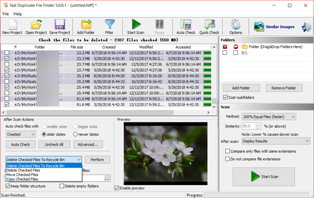Screen dimensions: 314x198
Task: Click the red no-entry exclude icon in Folders header
Action: pos(235,47)
